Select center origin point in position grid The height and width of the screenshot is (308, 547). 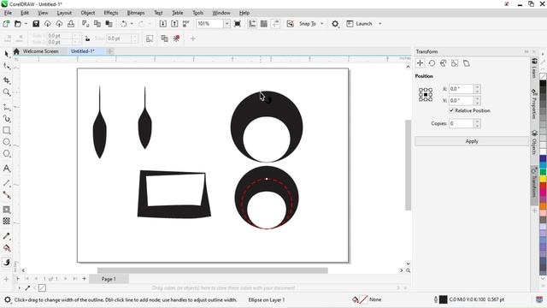point(426,95)
